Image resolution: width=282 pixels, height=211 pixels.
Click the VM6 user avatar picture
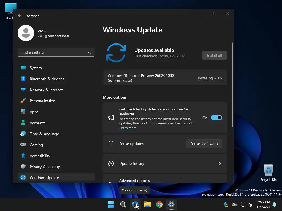coord(26,33)
